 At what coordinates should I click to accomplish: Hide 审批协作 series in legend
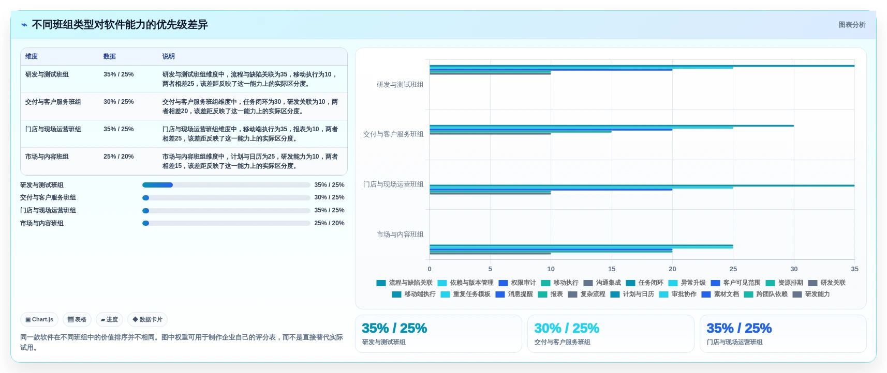pyautogui.click(x=678, y=294)
